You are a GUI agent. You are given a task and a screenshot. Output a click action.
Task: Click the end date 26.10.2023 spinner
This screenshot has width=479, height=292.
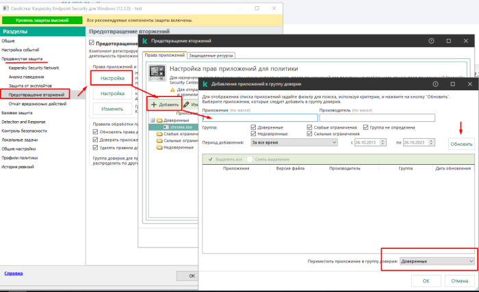coord(431,142)
